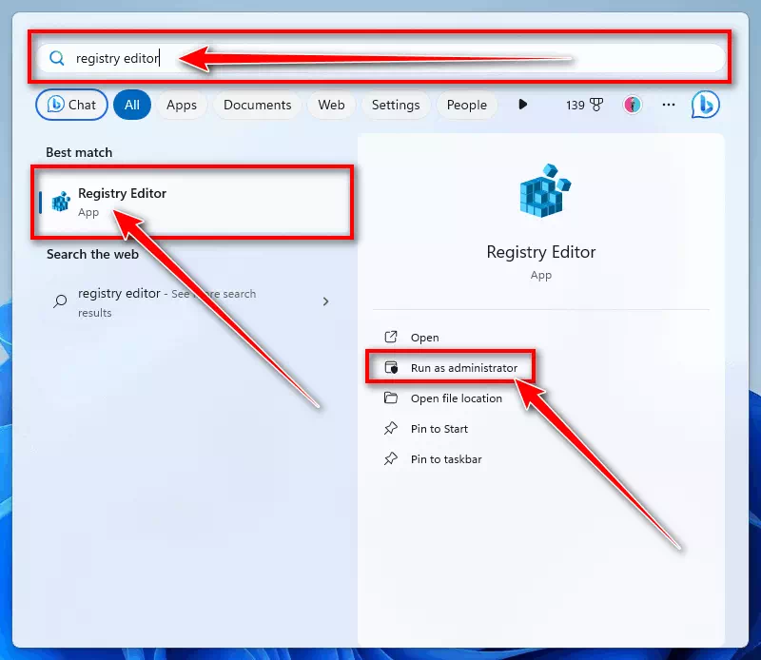Image resolution: width=761 pixels, height=660 pixels.
Task: Expand web search result chevron arrow
Action: tap(325, 301)
